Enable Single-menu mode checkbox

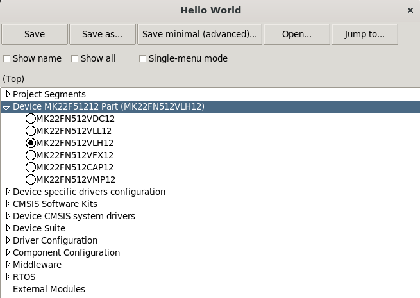click(x=143, y=59)
